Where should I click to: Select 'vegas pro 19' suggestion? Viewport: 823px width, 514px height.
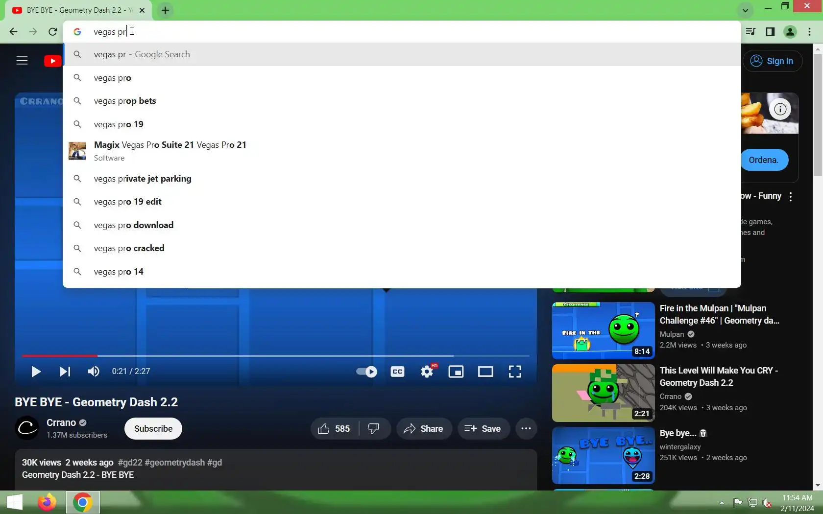point(402,124)
